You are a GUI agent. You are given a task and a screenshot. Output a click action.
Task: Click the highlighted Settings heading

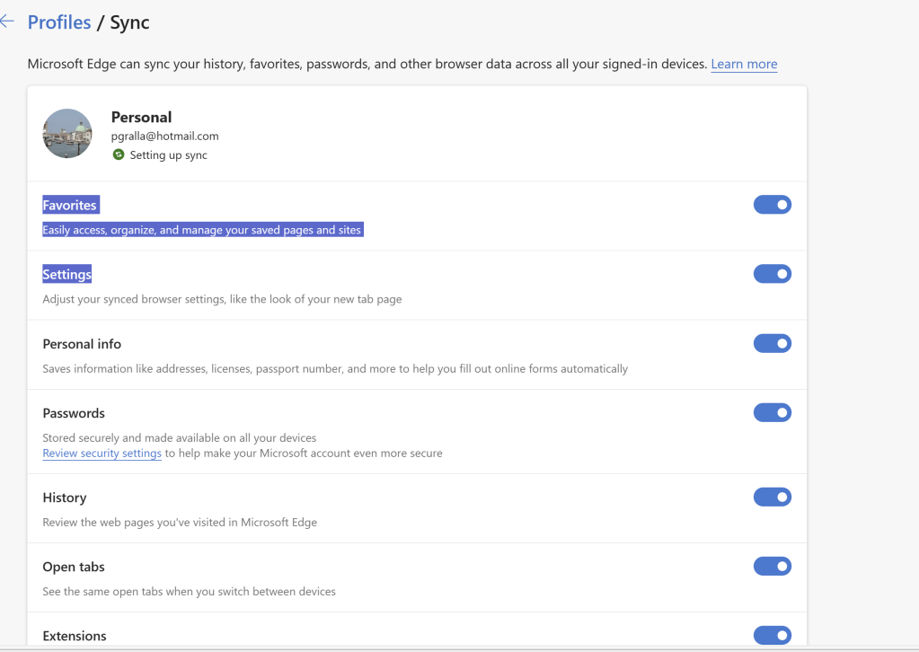tap(66, 273)
